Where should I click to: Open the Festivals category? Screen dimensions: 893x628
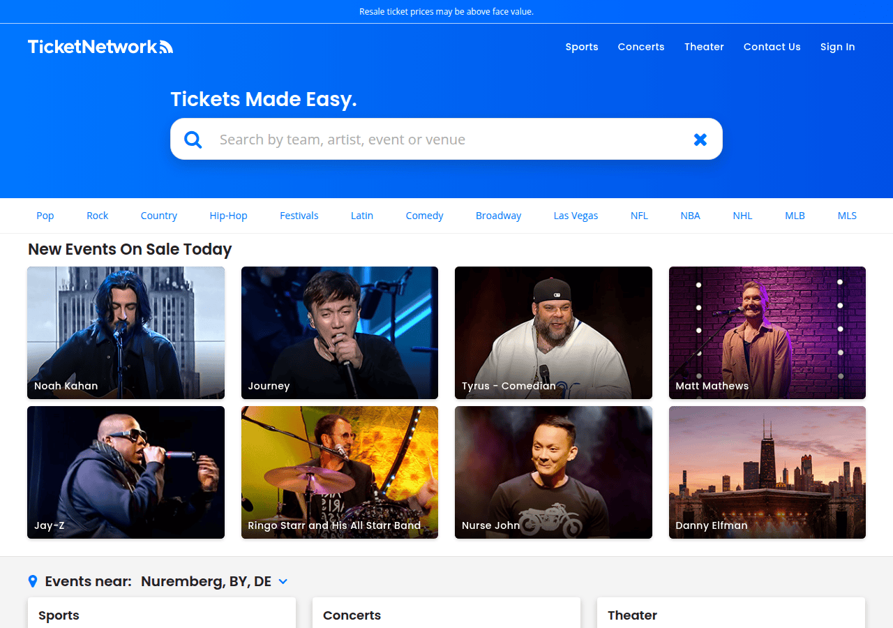click(x=299, y=216)
